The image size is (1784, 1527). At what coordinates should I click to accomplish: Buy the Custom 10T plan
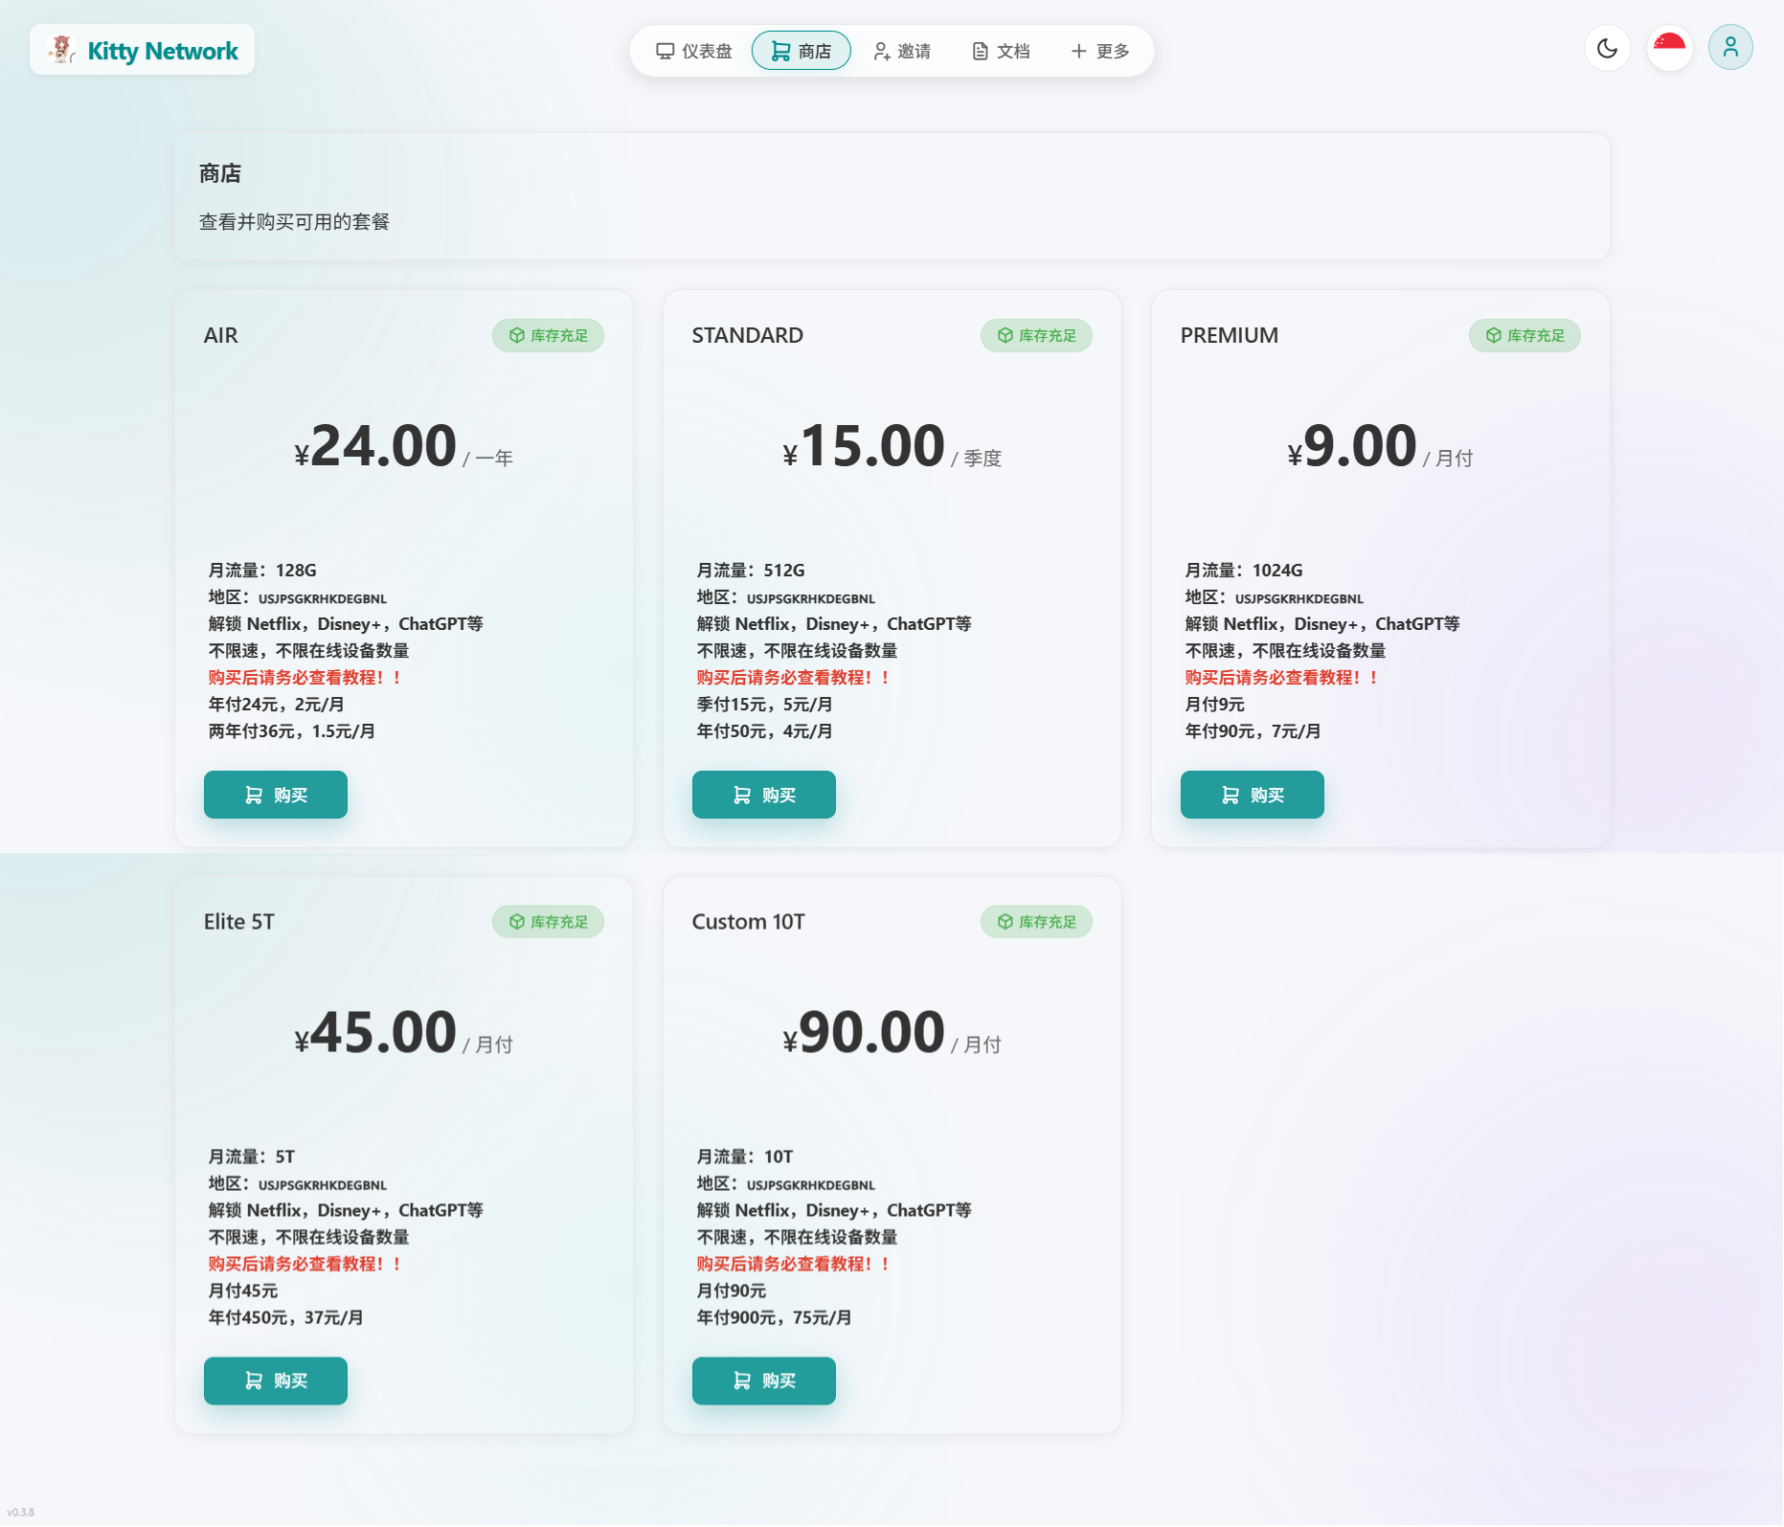click(x=764, y=1381)
